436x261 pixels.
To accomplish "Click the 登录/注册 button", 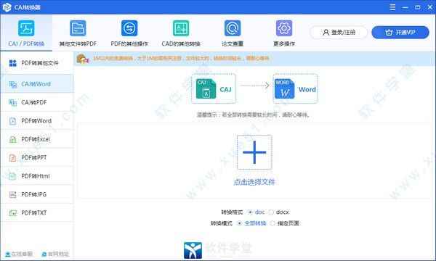I will click(x=339, y=33).
